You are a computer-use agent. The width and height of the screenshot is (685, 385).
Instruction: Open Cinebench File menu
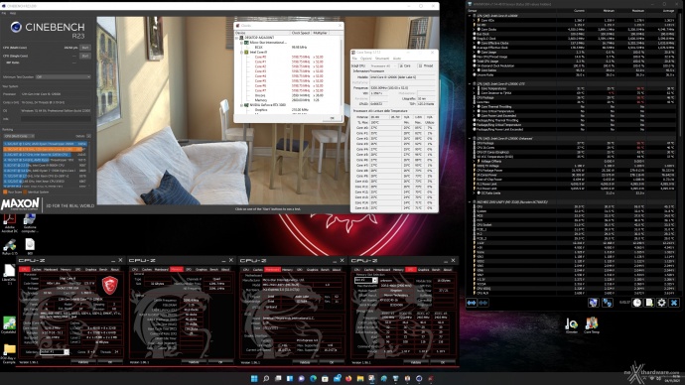point(4,13)
